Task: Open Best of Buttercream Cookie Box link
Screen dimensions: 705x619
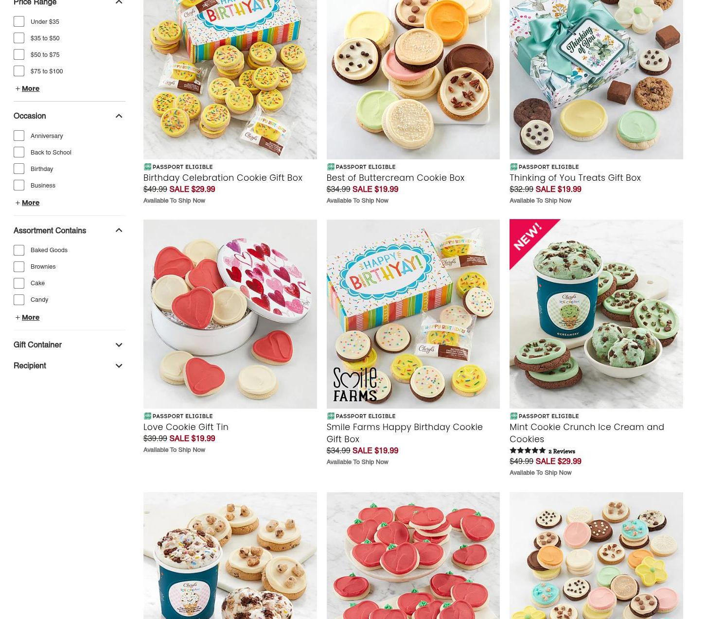Action: pyautogui.click(x=395, y=178)
